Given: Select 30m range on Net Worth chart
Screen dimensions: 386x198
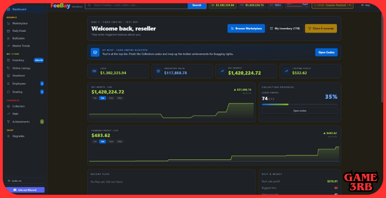Looking at the screenshot, I should point(120,98).
